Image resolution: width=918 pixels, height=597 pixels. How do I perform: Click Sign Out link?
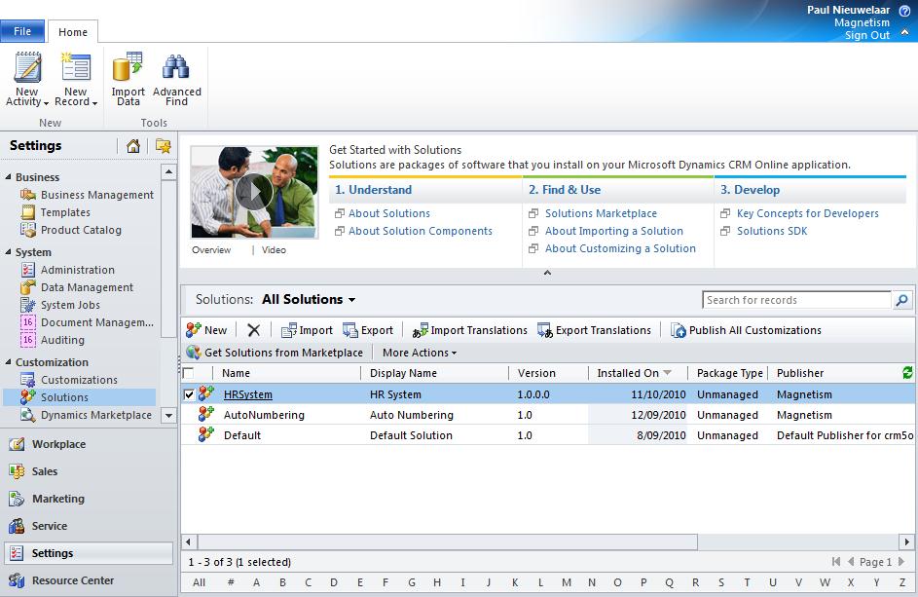click(x=866, y=35)
